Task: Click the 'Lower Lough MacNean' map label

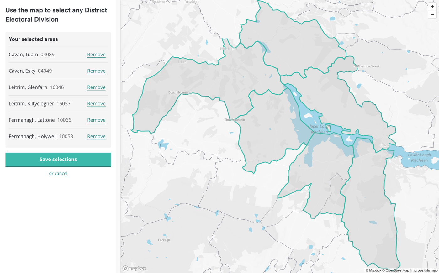Action: click(419, 157)
